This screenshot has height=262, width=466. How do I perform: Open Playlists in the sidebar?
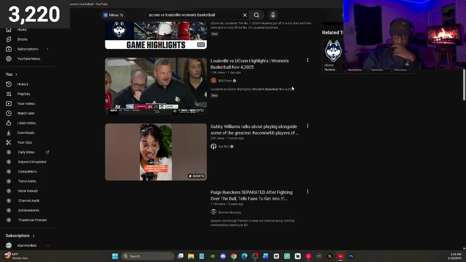click(x=23, y=94)
